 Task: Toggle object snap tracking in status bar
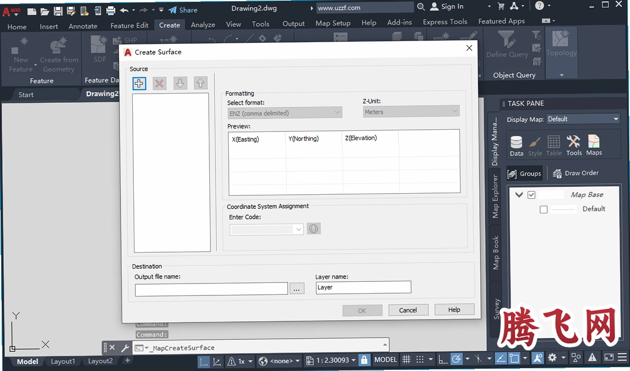tap(501, 358)
